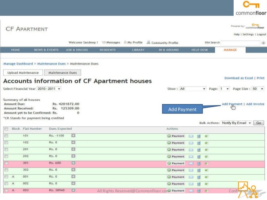Open the blue document icon in flat 301 row
This screenshot has width=267, height=200.
pos(199,163)
